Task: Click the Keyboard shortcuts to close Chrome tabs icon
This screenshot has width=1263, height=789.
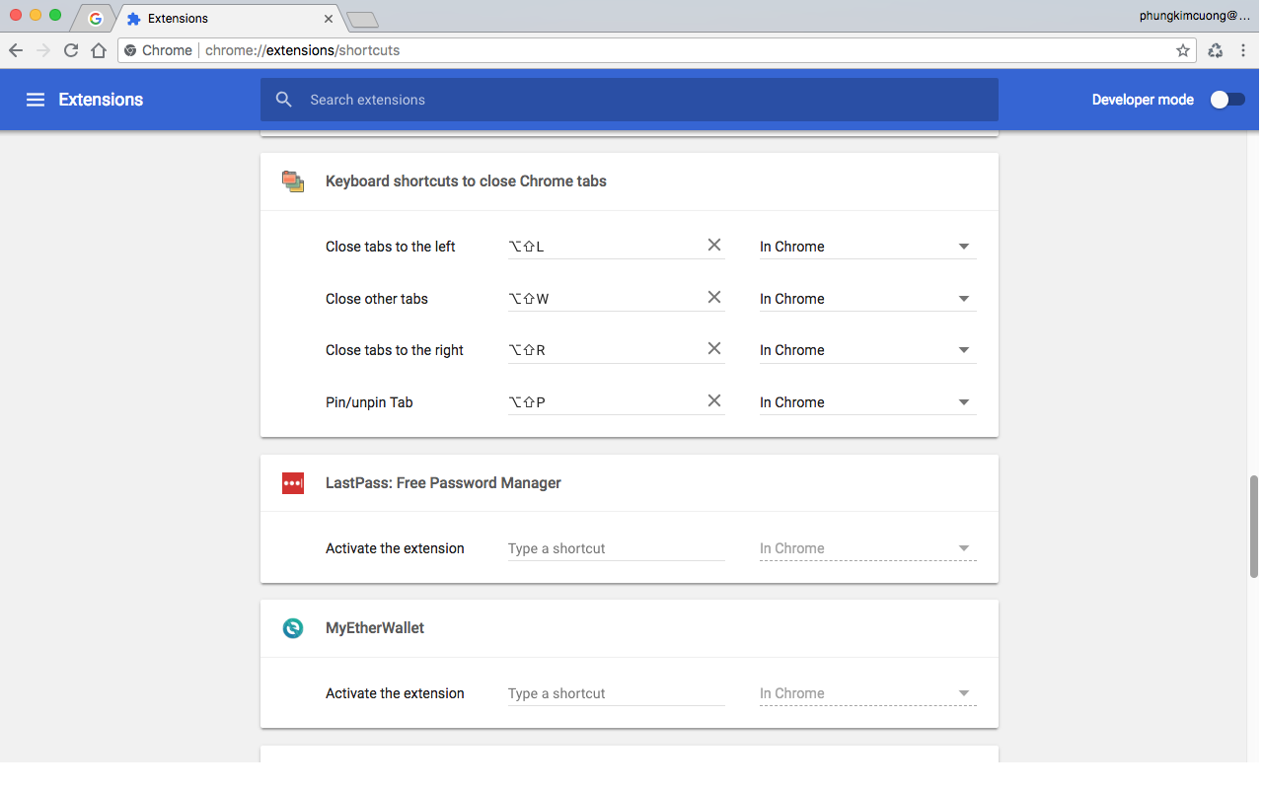Action: (x=293, y=181)
